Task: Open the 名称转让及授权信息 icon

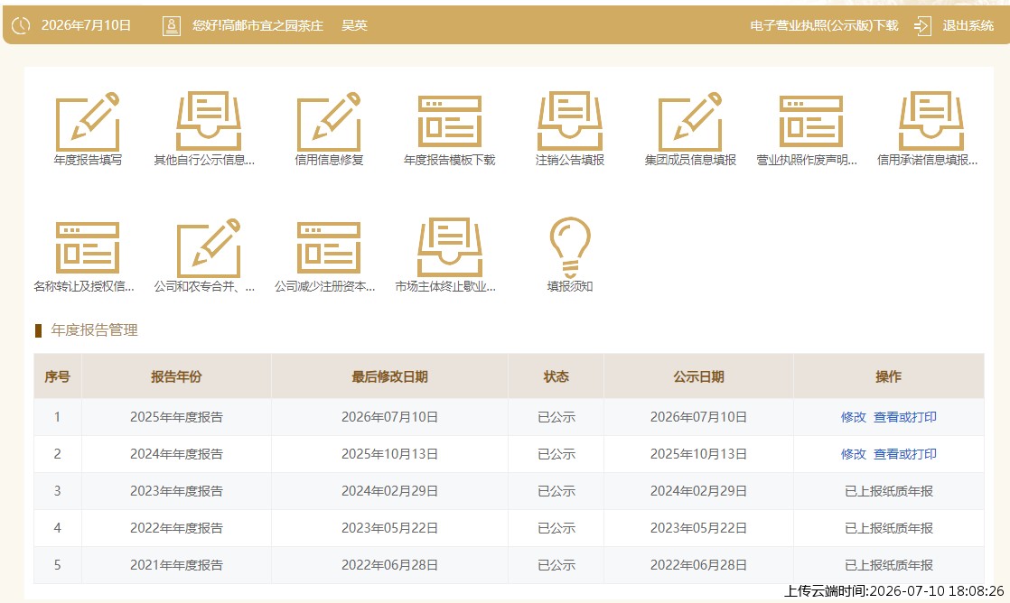Action: [88, 247]
